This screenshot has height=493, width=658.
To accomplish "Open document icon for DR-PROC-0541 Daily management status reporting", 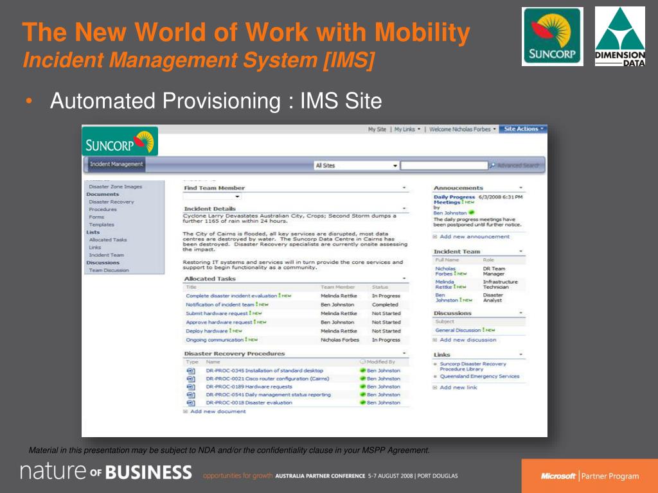I will coord(190,395).
